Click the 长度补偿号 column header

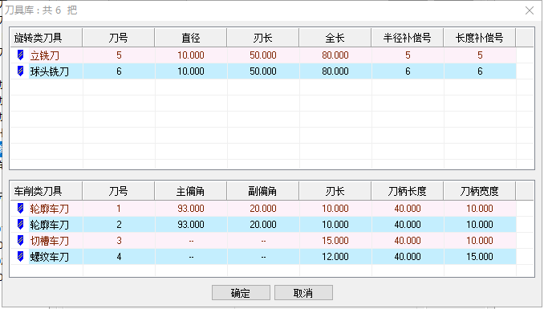tap(479, 38)
